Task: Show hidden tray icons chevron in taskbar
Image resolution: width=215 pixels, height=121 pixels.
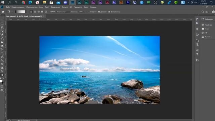Action: [x=188, y=2]
